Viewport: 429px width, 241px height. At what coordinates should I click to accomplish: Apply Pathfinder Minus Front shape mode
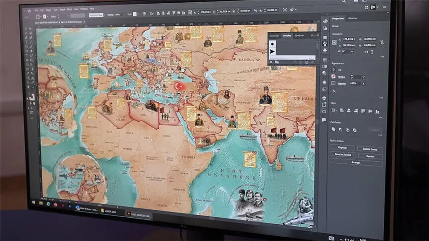(x=341, y=130)
